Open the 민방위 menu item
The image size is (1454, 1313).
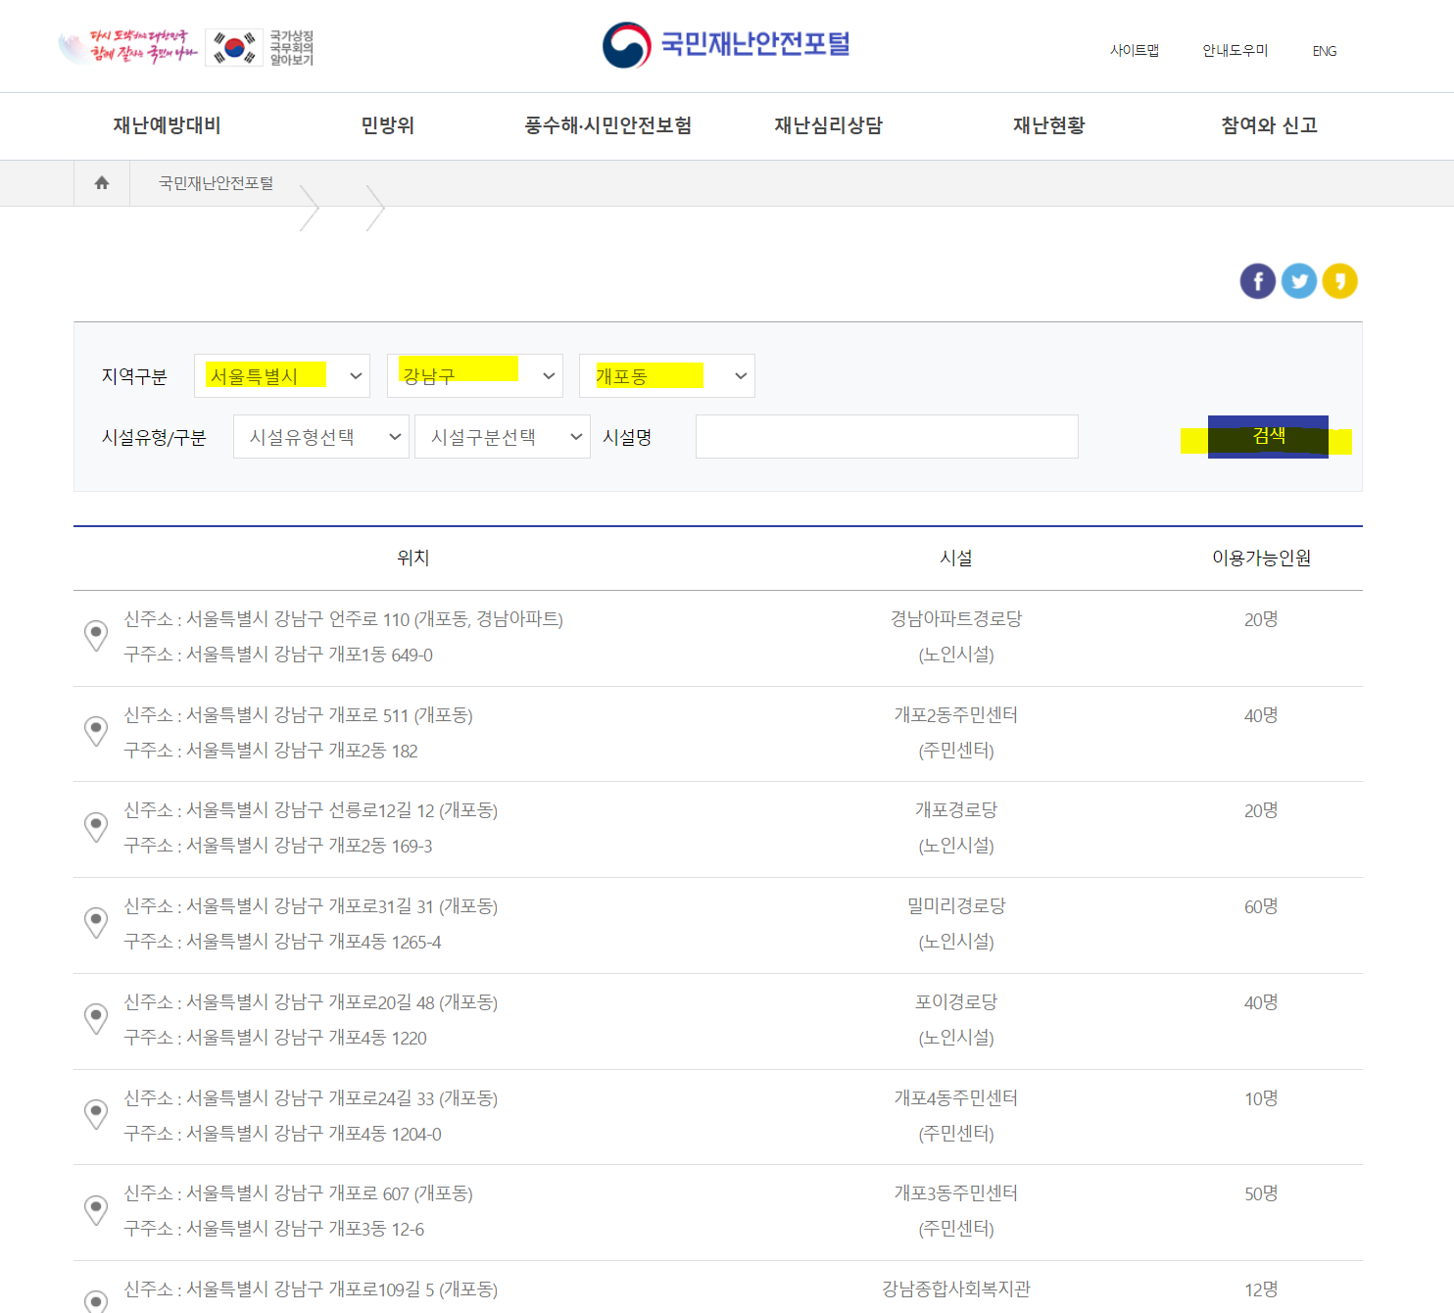click(386, 125)
